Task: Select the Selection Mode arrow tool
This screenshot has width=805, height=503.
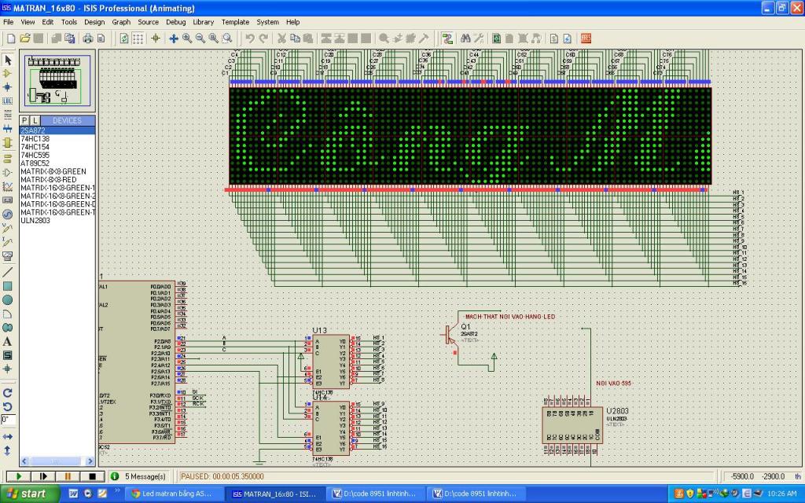Action: (x=8, y=60)
